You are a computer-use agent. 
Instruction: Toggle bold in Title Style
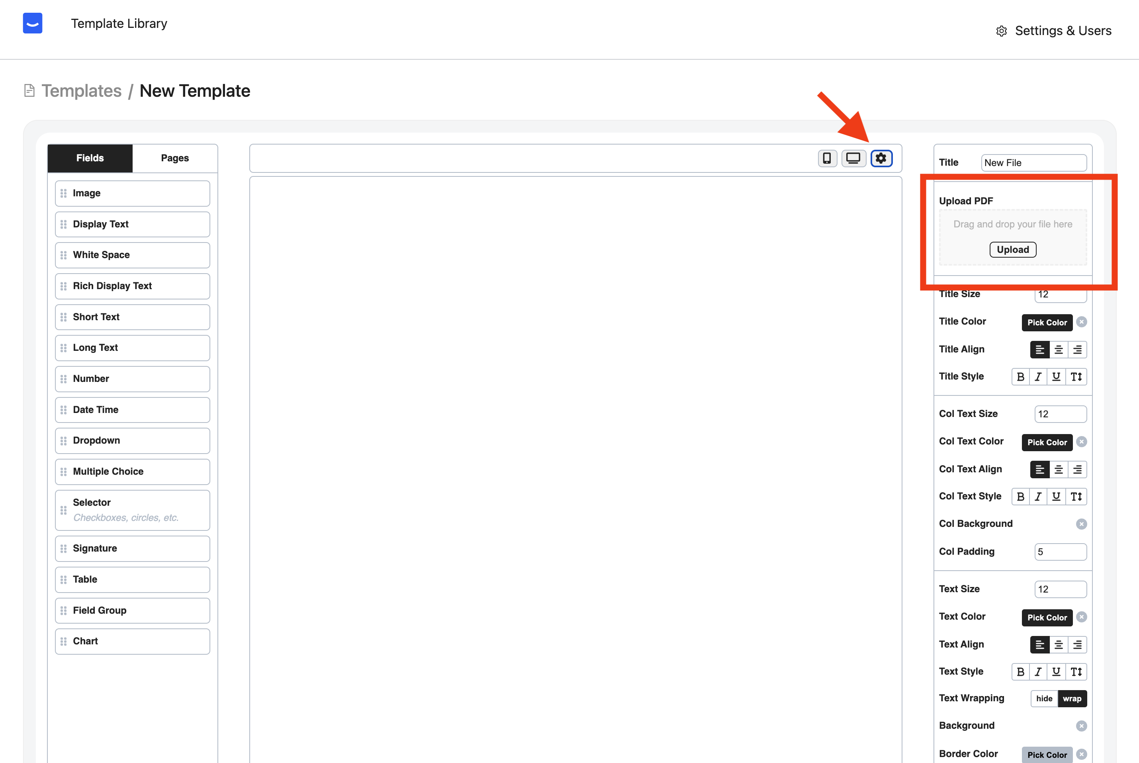(x=1020, y=377)
